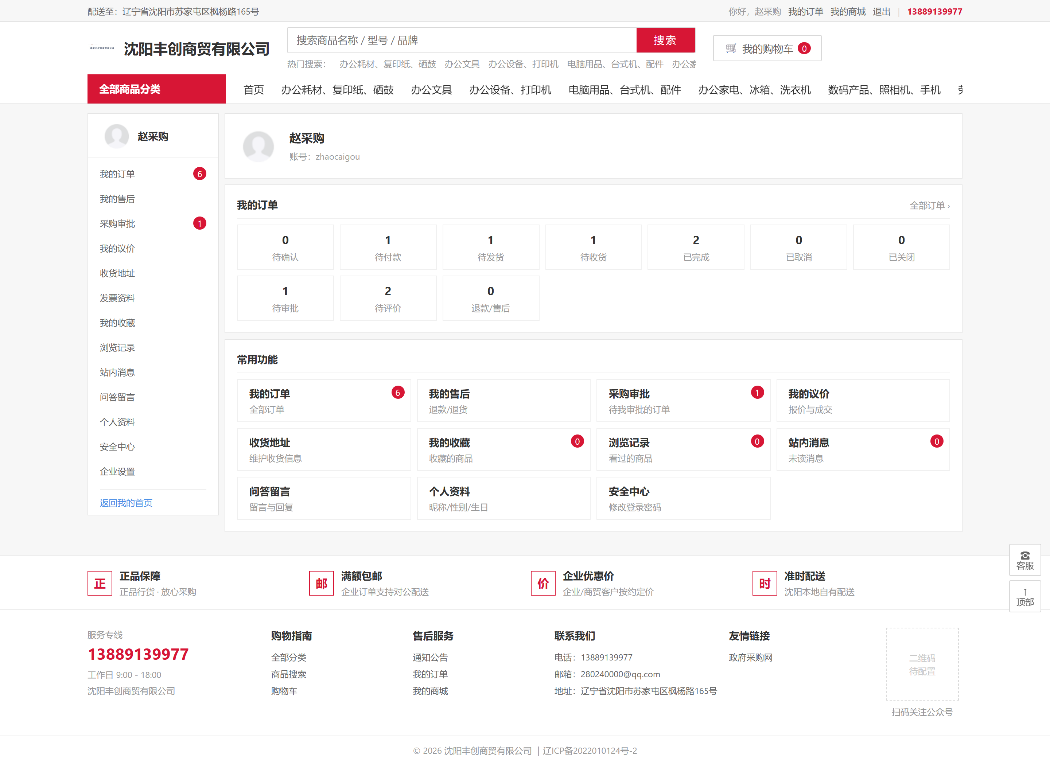Click the large profile avatar beside zhaocaigou
This screenshot has height=764, width=1050.
click(258, 146)
